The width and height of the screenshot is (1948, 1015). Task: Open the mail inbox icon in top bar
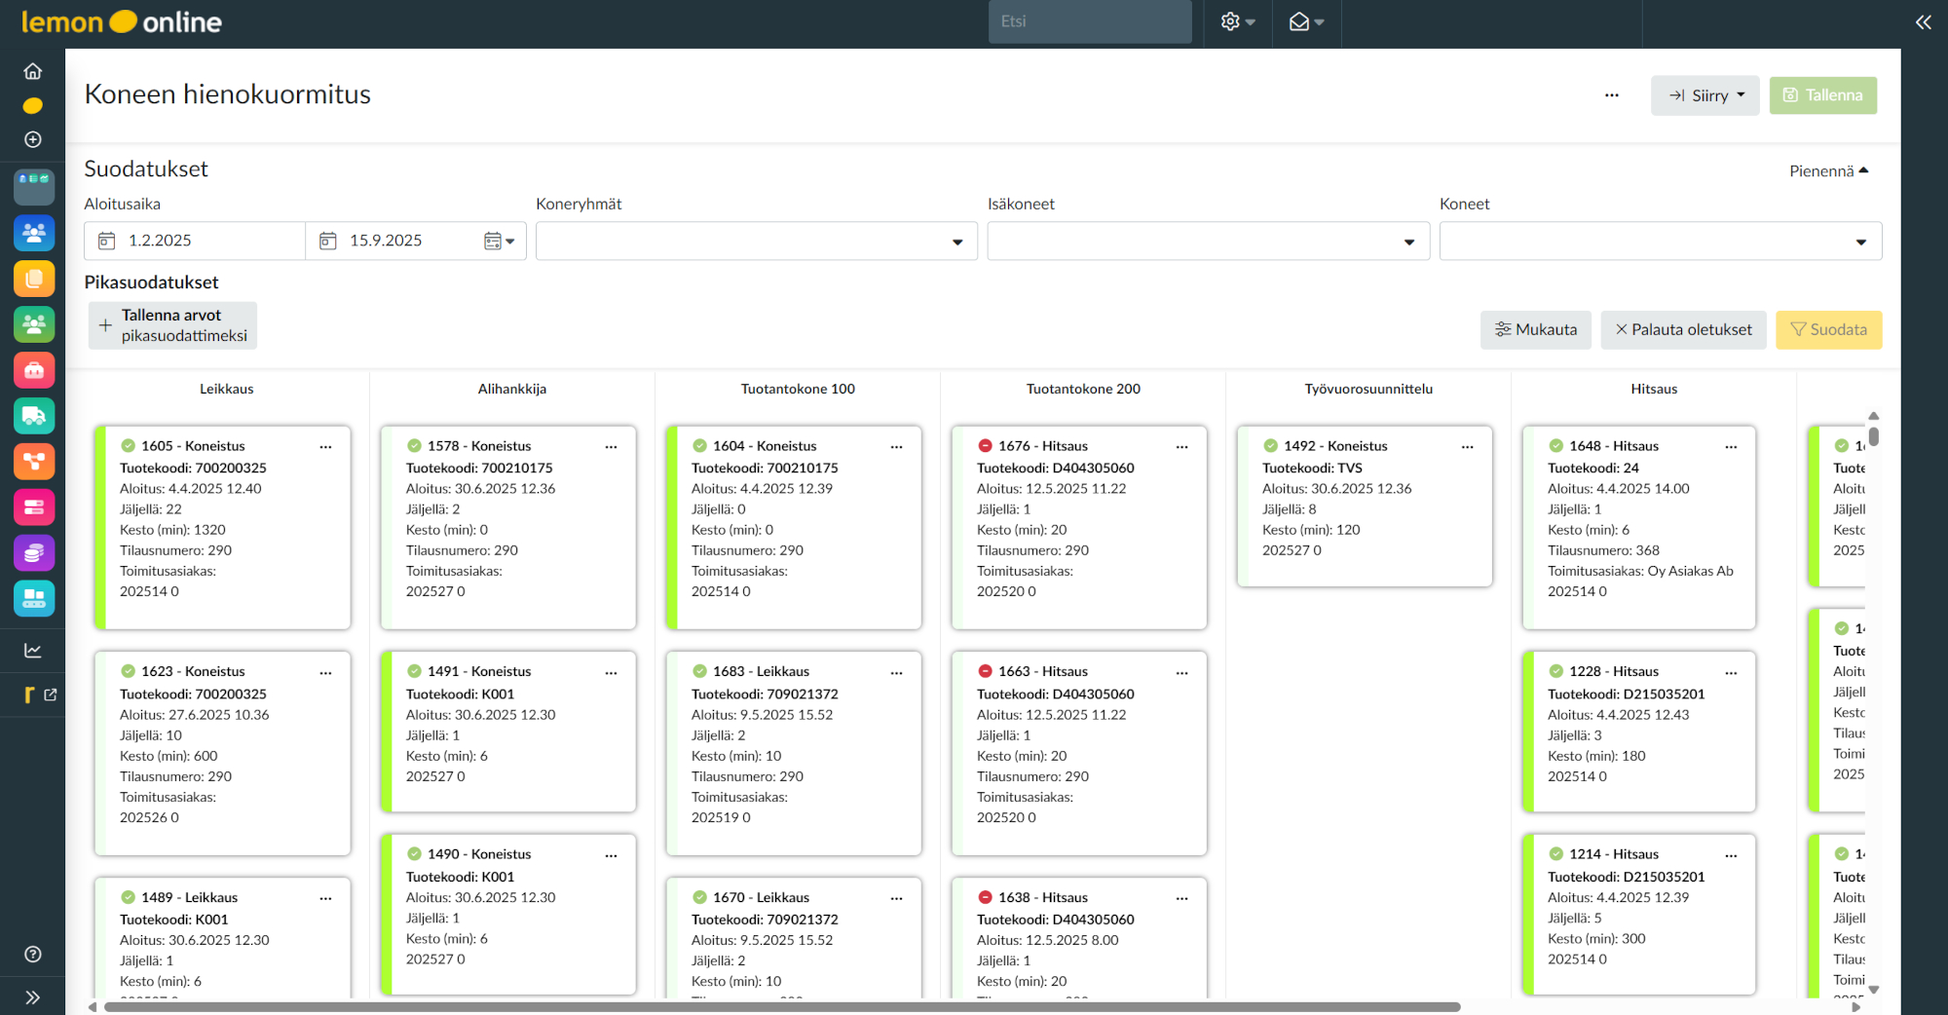pos(1305,21)
